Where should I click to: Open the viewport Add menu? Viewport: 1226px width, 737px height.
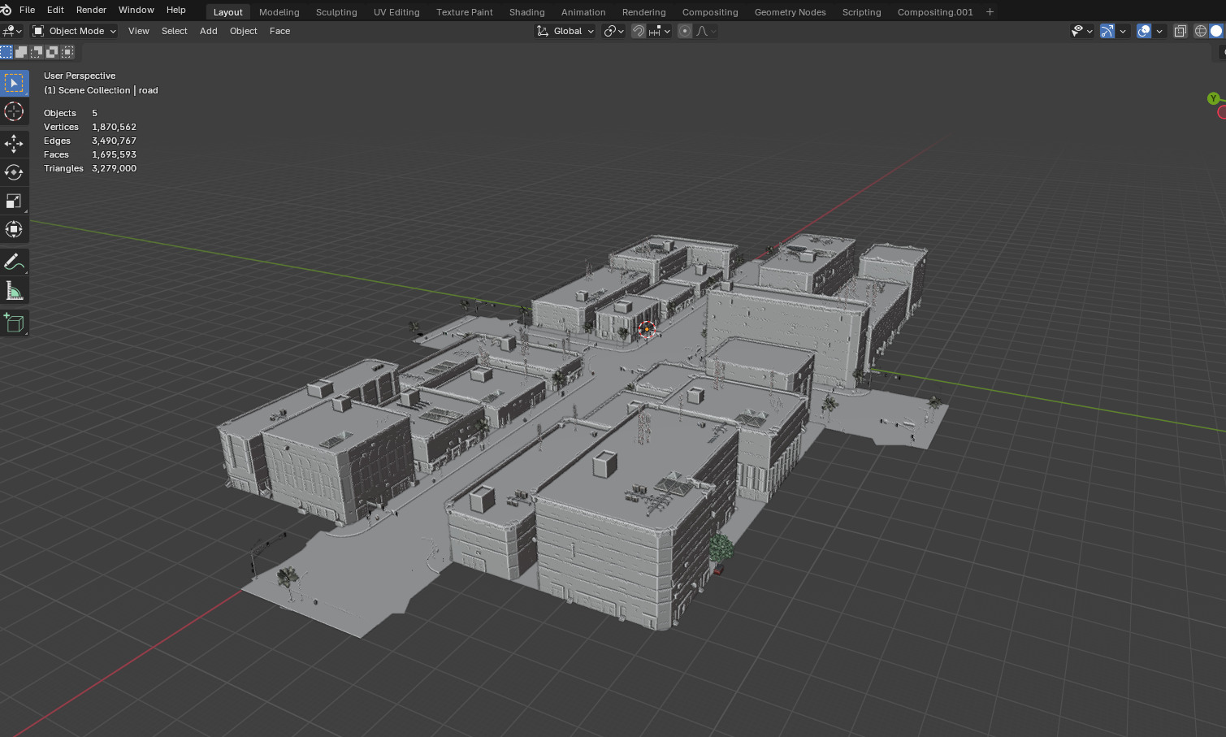click(x=208, y=31)
